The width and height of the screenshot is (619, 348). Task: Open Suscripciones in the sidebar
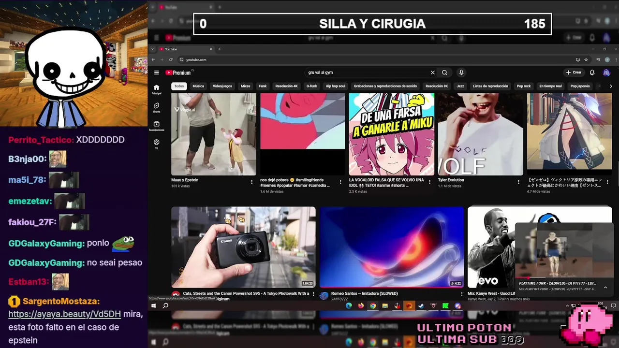click(x=156, y=126)
